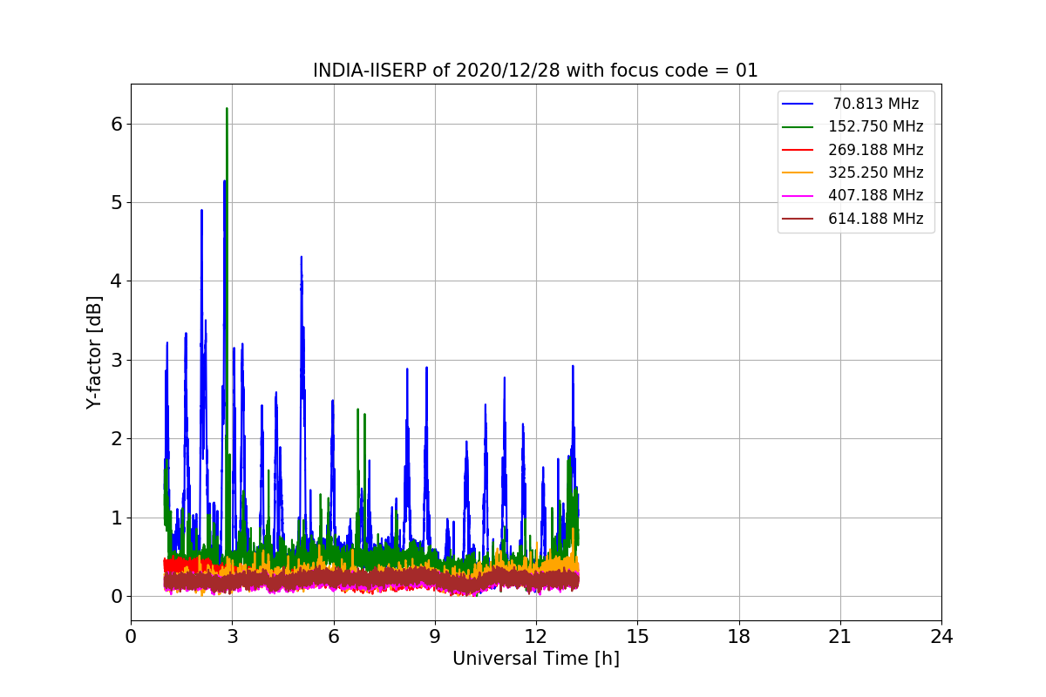Click the Y-factor [dB] axis label
Screen dimensions: 1046x697
tap(94, 352)
